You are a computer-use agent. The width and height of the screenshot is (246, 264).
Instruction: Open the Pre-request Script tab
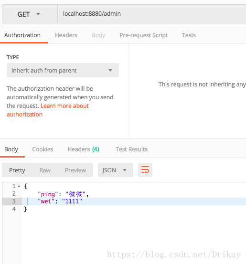[144, 35]
